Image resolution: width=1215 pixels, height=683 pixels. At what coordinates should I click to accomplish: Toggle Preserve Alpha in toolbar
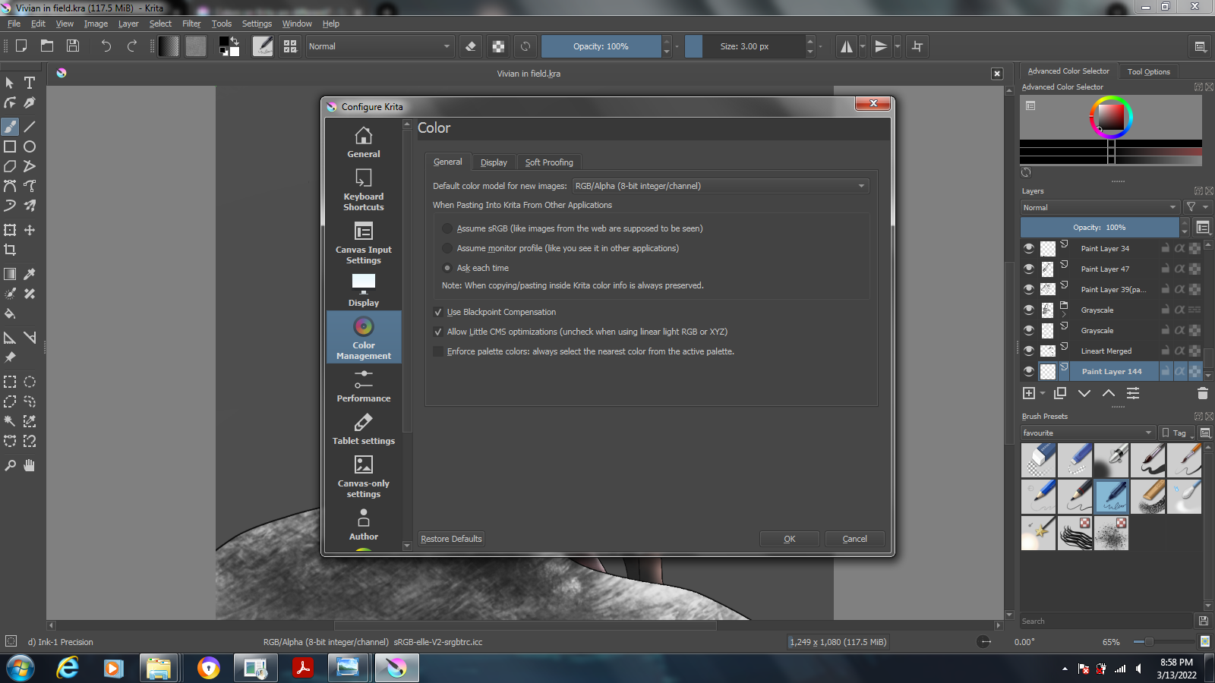point(498,46)
